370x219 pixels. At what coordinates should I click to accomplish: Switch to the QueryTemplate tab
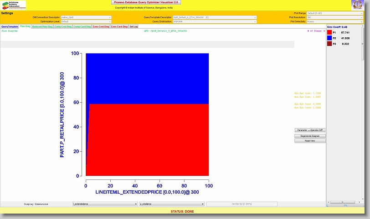click(x=10, y=27)
